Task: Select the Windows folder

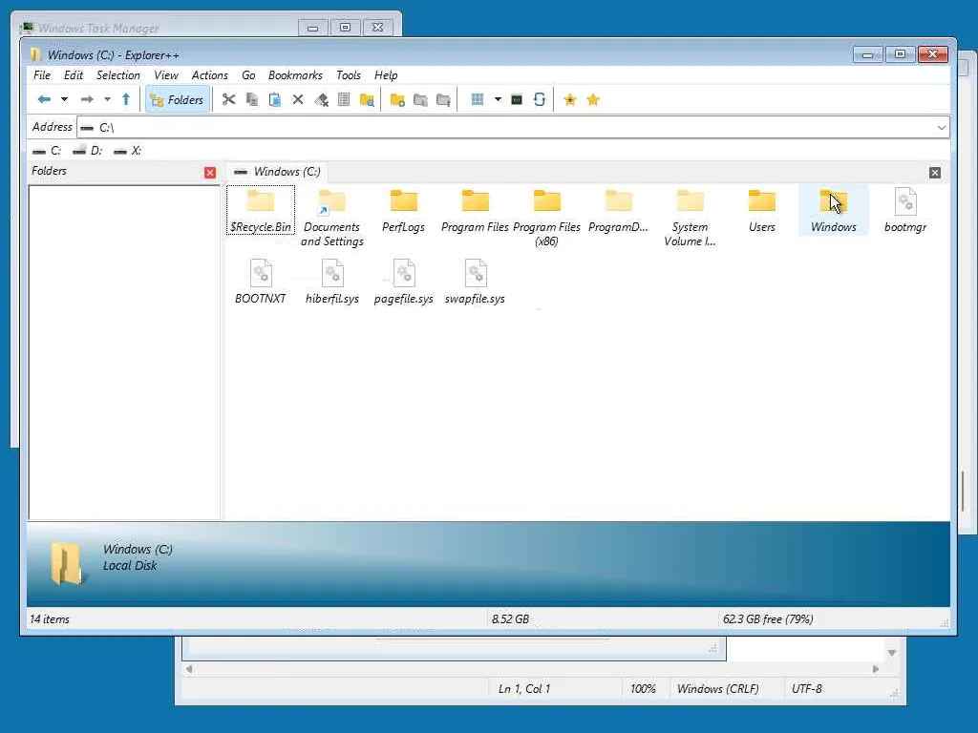Action: tap(833, 210)
